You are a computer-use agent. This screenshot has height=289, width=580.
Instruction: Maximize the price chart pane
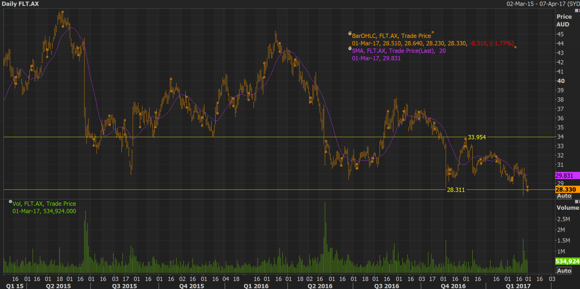pyautogui.click(x=577, y=10)
